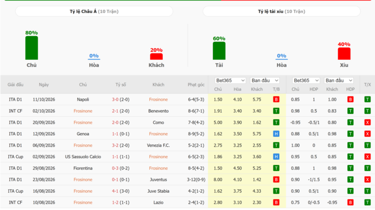Click the 0-3 (0-2) Fiorentina score

121,168
